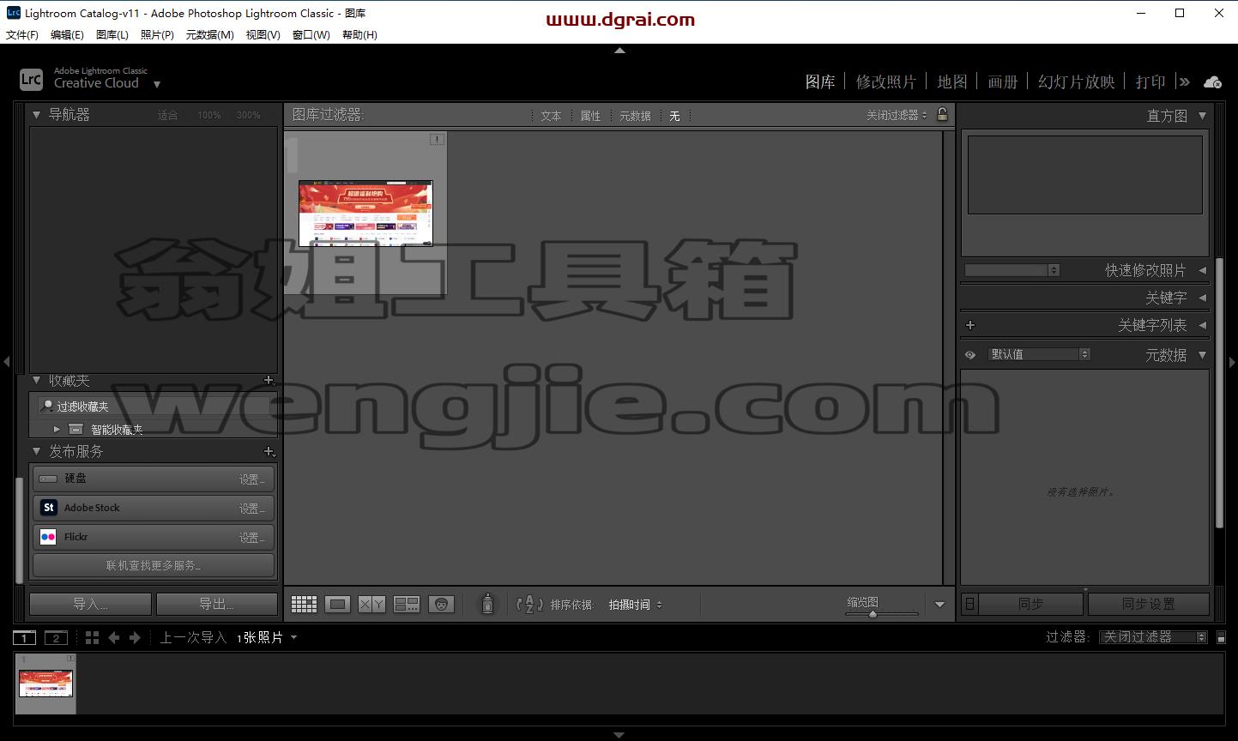Open Compare view (XY icon)
The height and width of the screenshot is (741, 1238).
(x=371, y=605)
